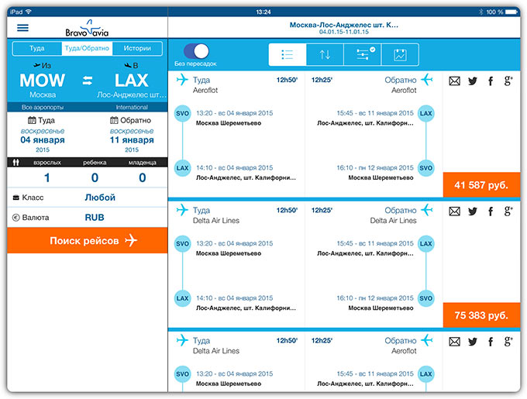This screenshot has width=527, height=399.
Task: Tap SVO departure badge in Aeroflot result
Action: point(182,114)
